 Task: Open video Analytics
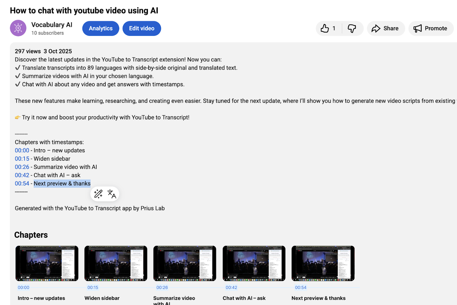[x=101, y=28]
